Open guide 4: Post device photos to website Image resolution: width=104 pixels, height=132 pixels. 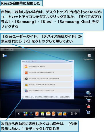pos(47,85)
